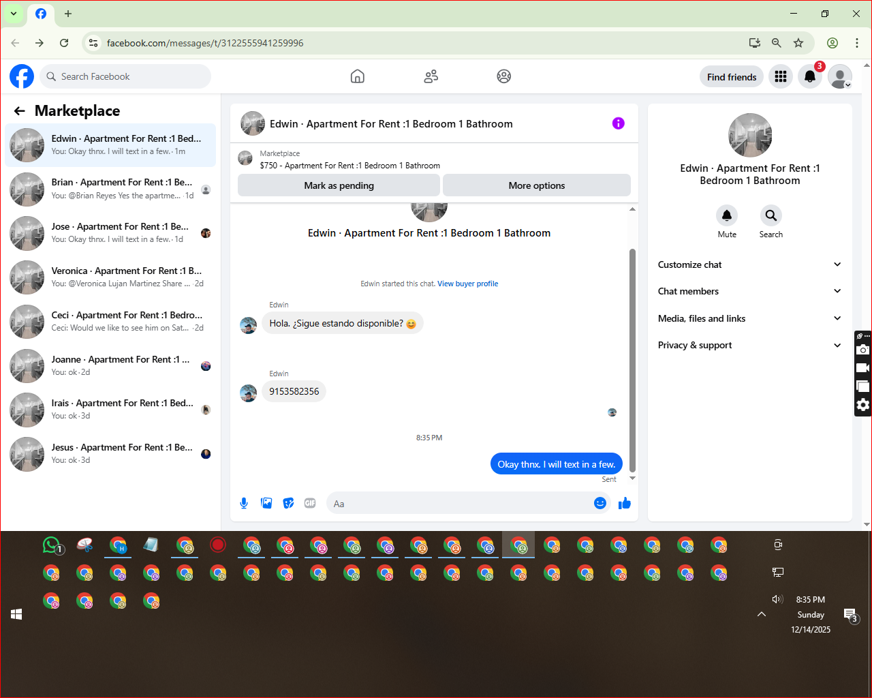
Task: Open the Windows notification center icon
Action: 851,616
